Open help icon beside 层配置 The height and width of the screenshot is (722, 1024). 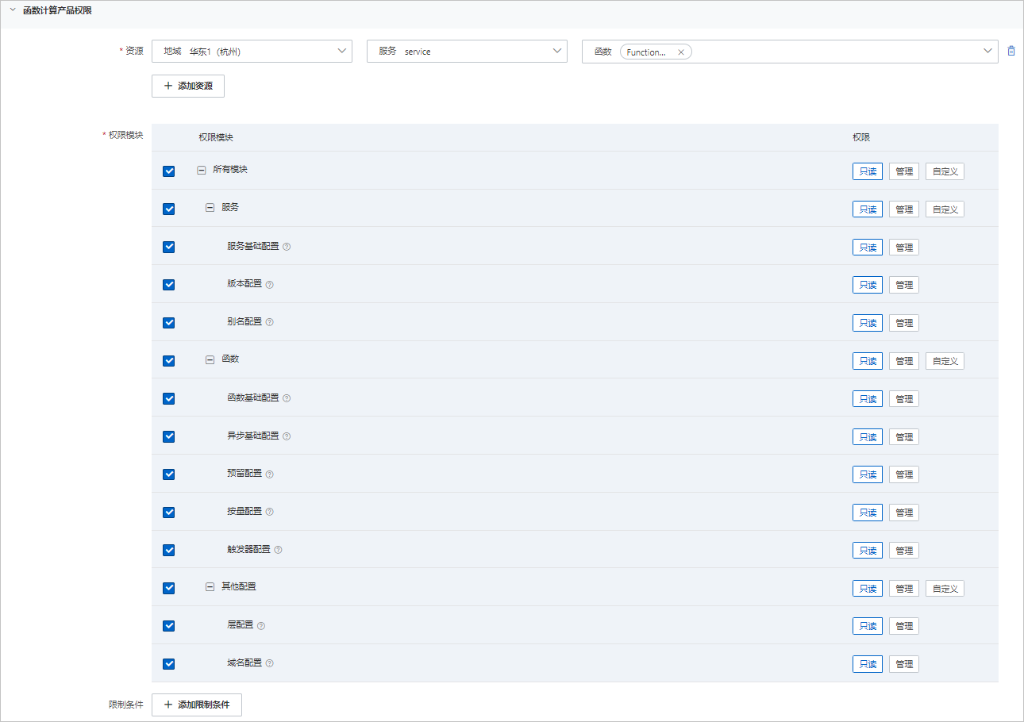coord(260,625)
